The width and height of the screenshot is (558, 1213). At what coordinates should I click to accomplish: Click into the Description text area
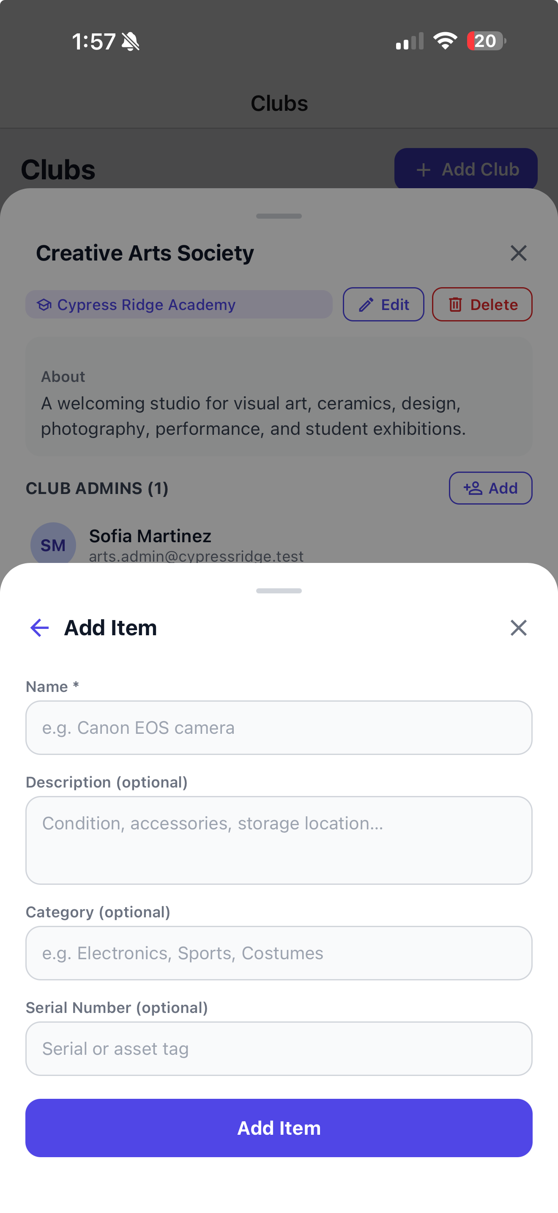[x=279, y=840]
